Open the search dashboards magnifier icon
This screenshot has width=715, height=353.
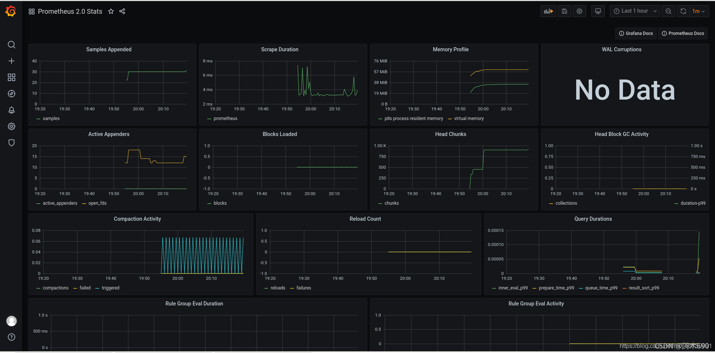(x=12, y=45)
